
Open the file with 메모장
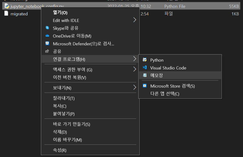point(180,76)
